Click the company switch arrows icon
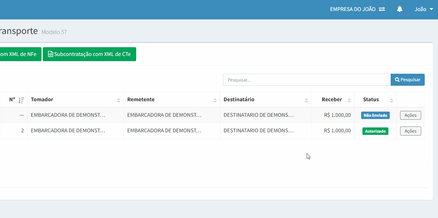The width and height of the screenshot is (438, 218). pos(382,9)
